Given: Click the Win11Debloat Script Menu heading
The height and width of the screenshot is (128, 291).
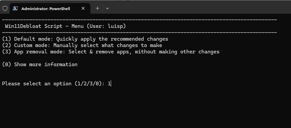Looking at the screenshot, I should 65,26.
